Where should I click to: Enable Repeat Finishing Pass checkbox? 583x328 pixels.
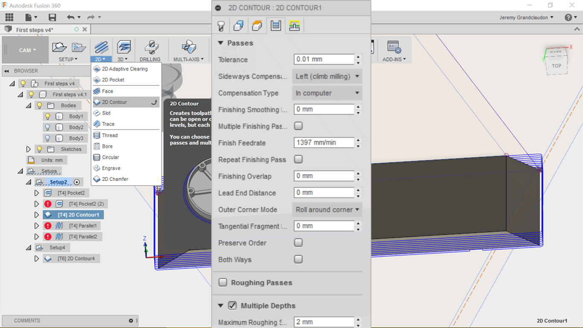pos(298,159)
